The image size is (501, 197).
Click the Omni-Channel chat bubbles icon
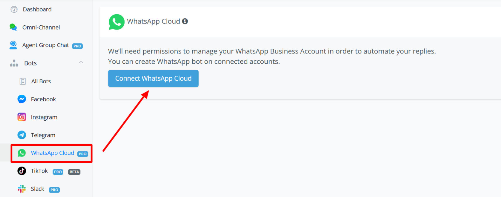point(13,27)
